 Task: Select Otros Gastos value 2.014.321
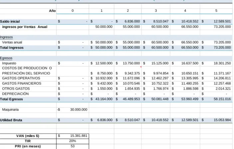pyautogui.click(x=223, y=89)
